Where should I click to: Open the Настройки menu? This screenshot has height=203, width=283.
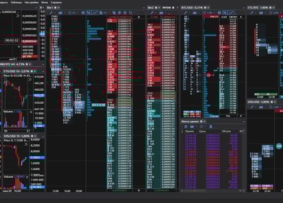(x=32, y=2)
